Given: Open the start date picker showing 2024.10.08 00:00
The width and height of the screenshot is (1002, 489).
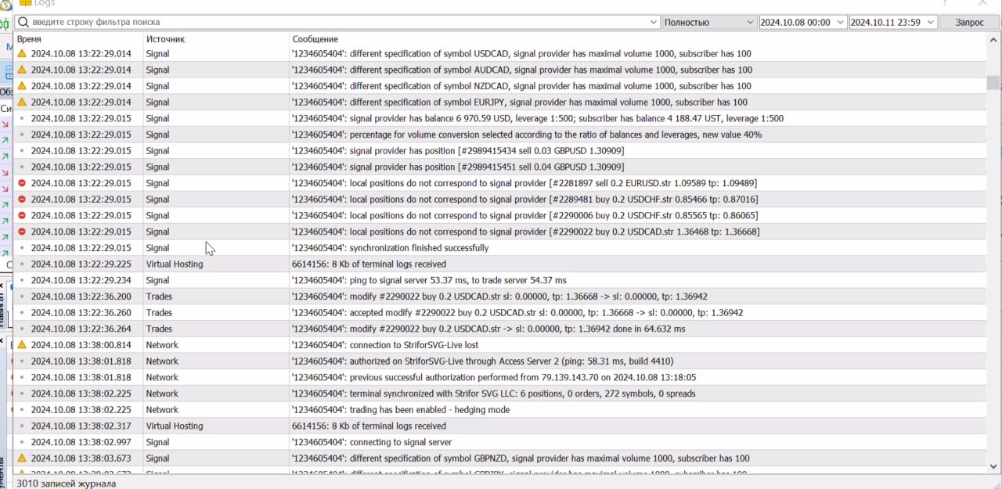Looking at the screenshot, I should [x=803, y=23].
